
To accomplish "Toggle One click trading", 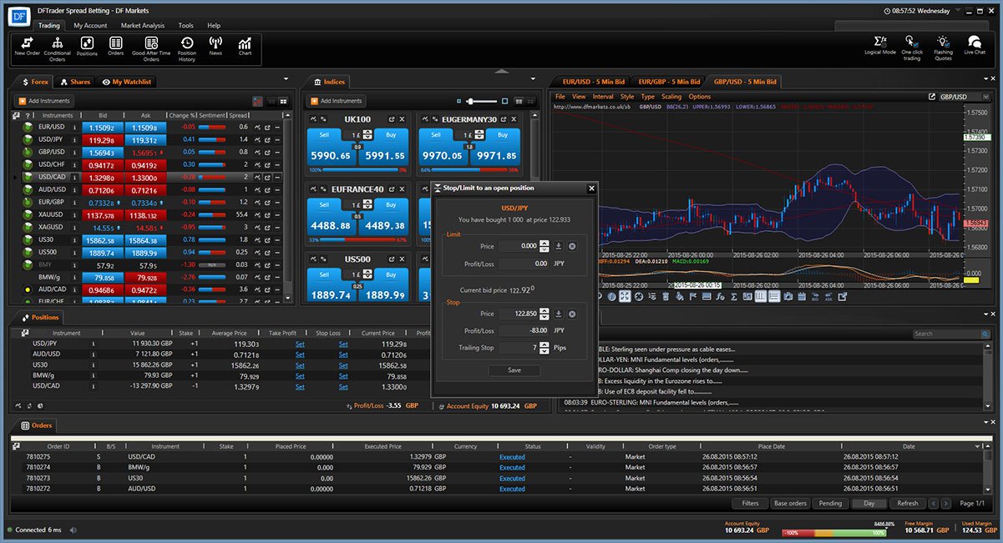I will [912, 48].
